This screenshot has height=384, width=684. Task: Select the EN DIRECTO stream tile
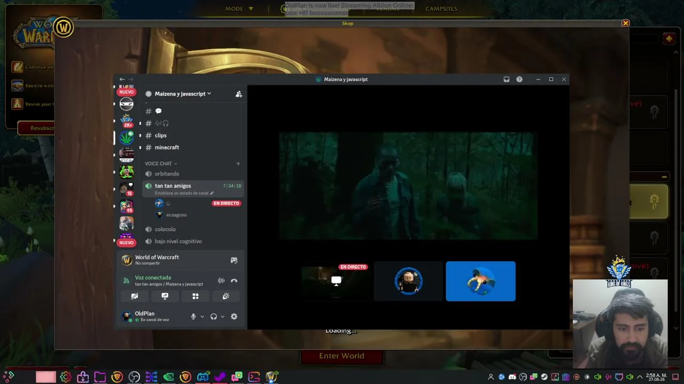(x=336, y=281)
